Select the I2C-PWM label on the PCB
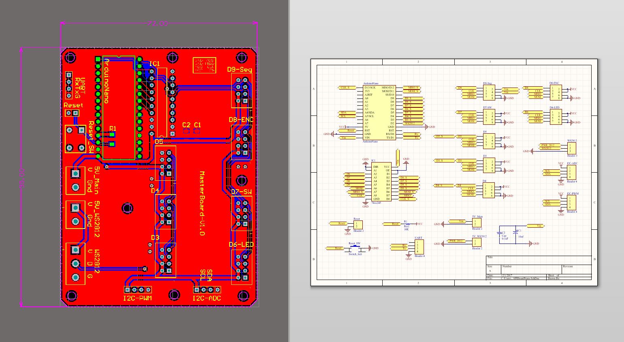This screenshot has height=342, width=624. [x=138, y=298]
